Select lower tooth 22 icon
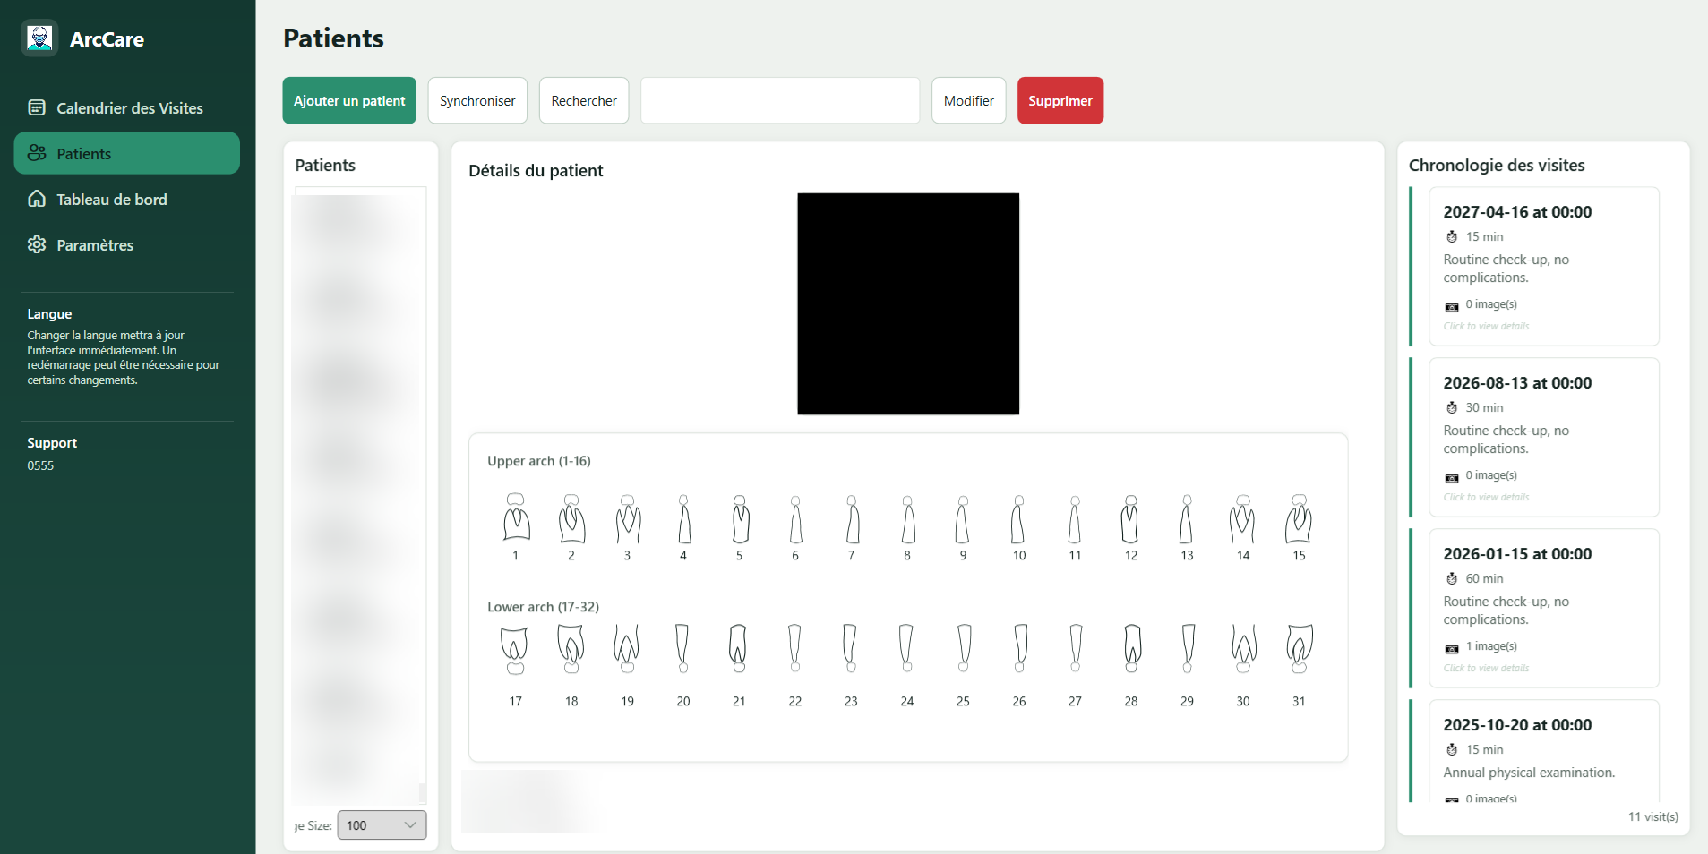1708x854 pixels. (x=795, y=649)
